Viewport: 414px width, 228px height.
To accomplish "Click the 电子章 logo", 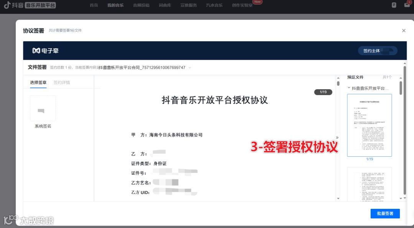I will (x=45, y=51).
